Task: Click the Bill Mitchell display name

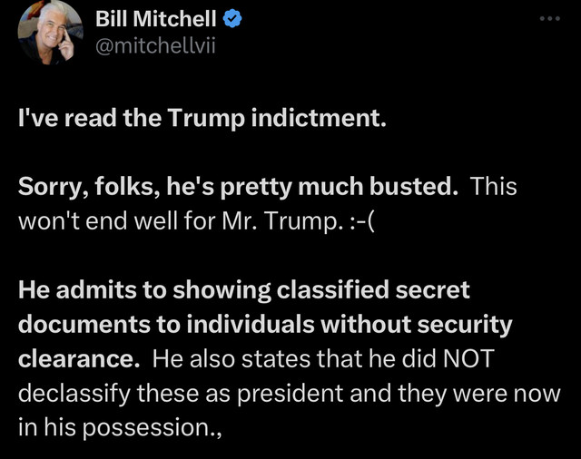Action: pyautogui.click(x=155, y=18)
